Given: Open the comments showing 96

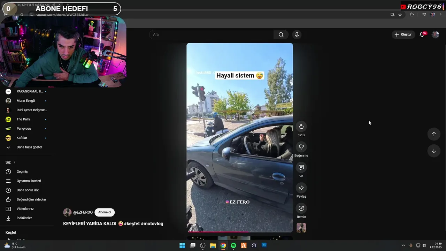Looking at the screenshot, I should click(x=301, y=167).
